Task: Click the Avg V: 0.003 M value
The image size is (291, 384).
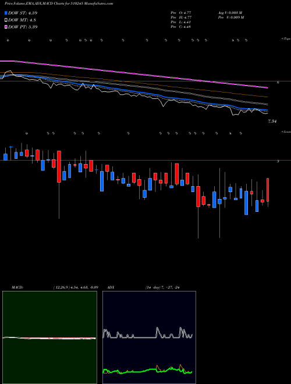Action: point(230,13)
